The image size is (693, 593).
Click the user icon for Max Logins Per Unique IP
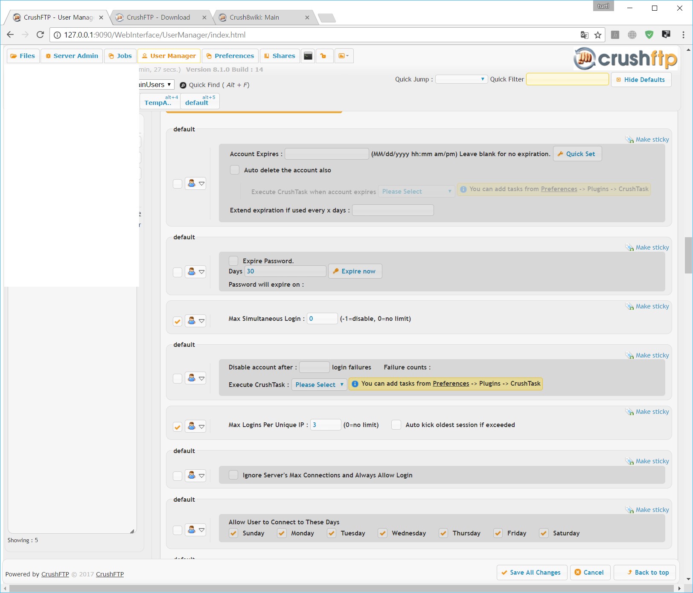(192, 426)
